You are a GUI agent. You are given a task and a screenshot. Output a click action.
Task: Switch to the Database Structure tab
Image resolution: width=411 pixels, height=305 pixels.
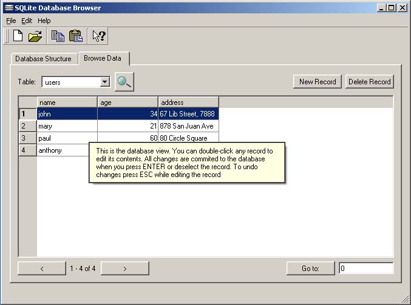(43, 59)
